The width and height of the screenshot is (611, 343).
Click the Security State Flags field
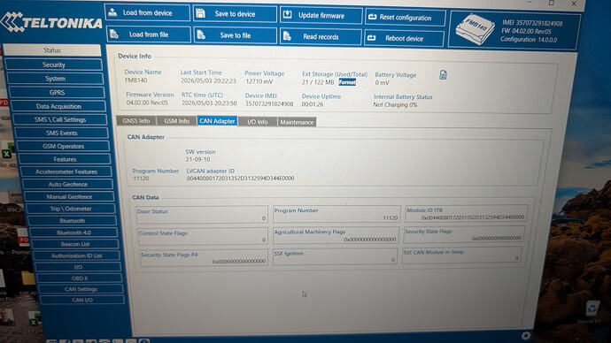point(463,233)
